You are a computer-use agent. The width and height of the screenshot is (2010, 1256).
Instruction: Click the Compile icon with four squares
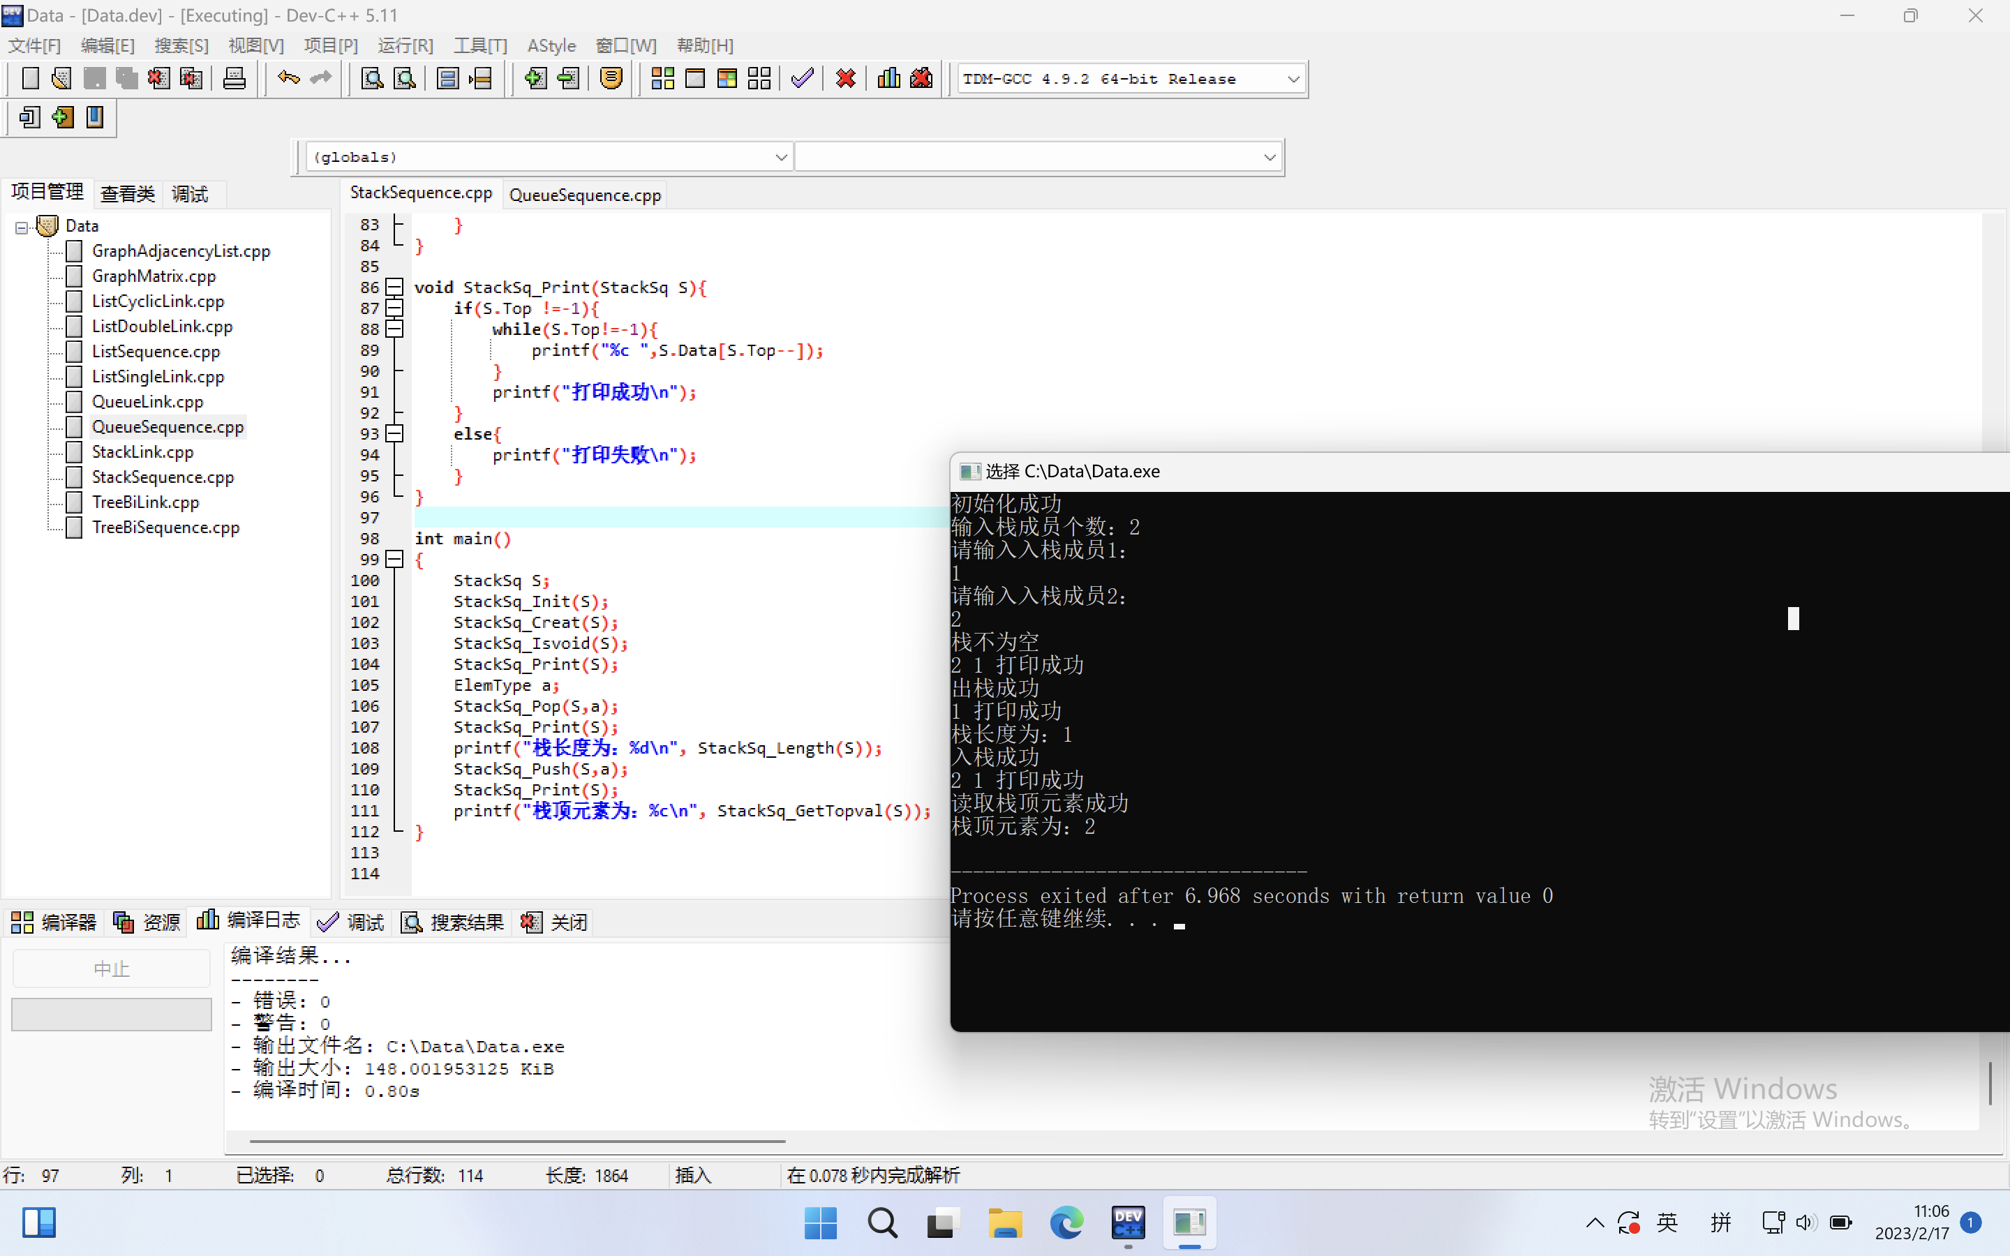pos(662,79)
